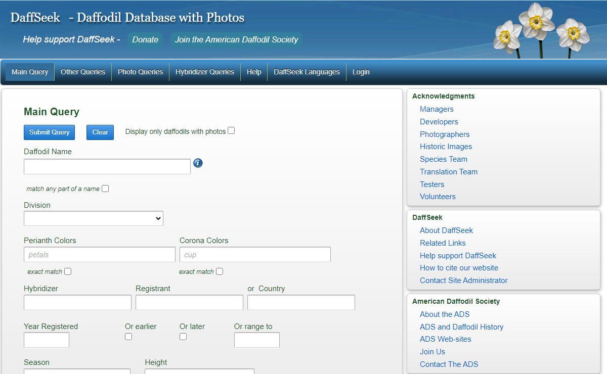Open Translation Team link
Screen dimensions: 607x374
pos(449,172)
